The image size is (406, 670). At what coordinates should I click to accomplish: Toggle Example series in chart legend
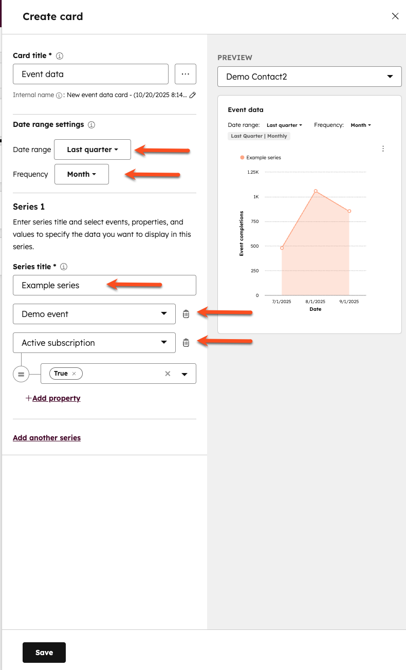(261, 158)
